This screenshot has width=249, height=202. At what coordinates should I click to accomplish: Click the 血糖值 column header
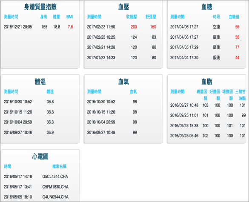pos(234,17)
